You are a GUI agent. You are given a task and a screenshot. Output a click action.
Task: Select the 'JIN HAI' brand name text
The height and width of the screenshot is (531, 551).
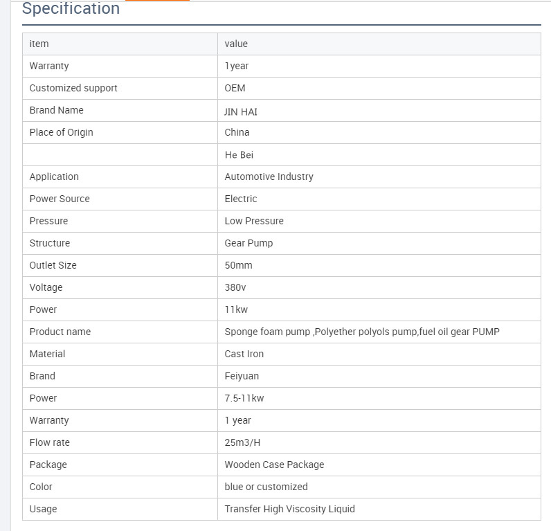coord(241,111)
